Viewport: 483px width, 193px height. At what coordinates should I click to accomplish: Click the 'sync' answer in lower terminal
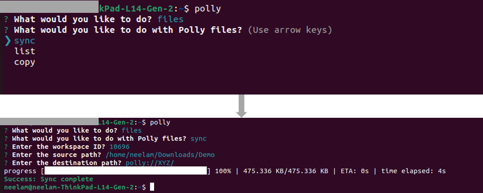198,139
